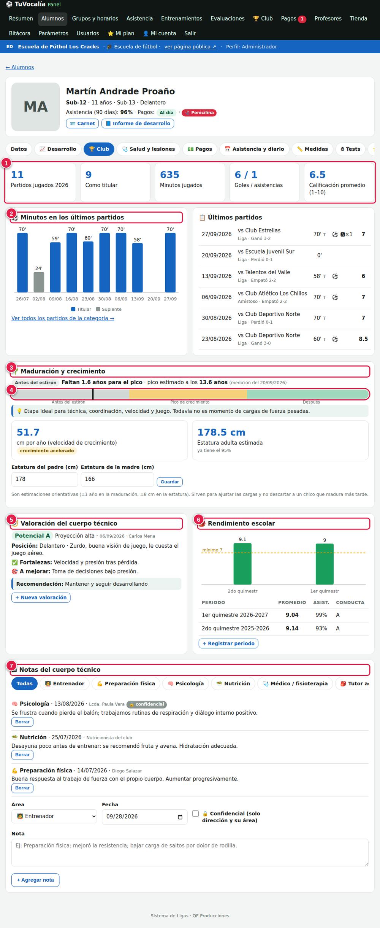Open the Carnet ID card button
This screenshot has width=380, height=928.
point(82,123)
